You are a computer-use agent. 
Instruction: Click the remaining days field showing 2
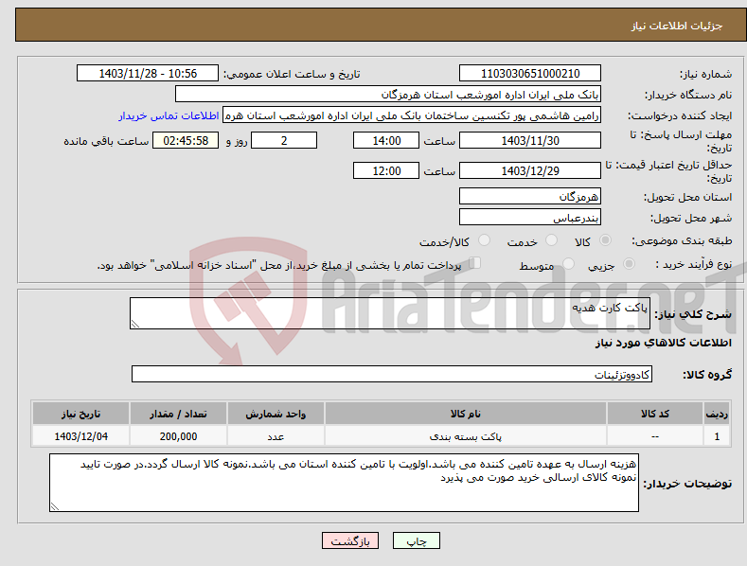click(x=284, y=140)
